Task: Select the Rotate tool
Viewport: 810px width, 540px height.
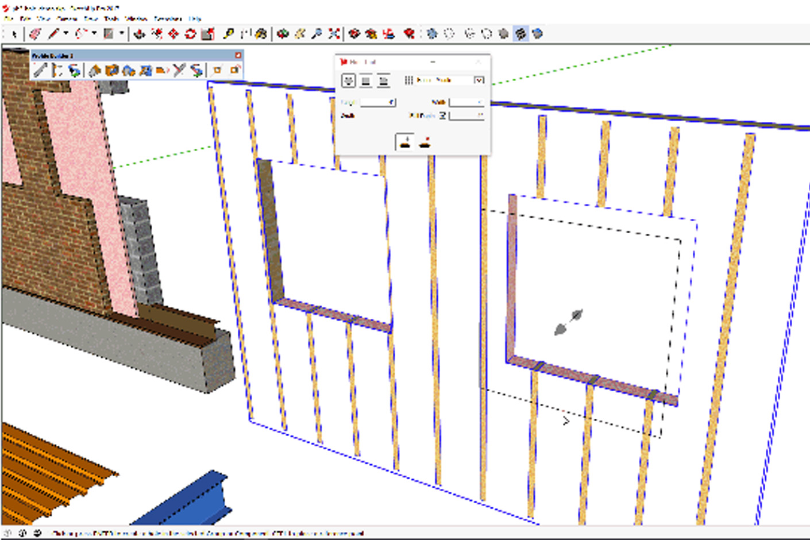Action: 190,34
